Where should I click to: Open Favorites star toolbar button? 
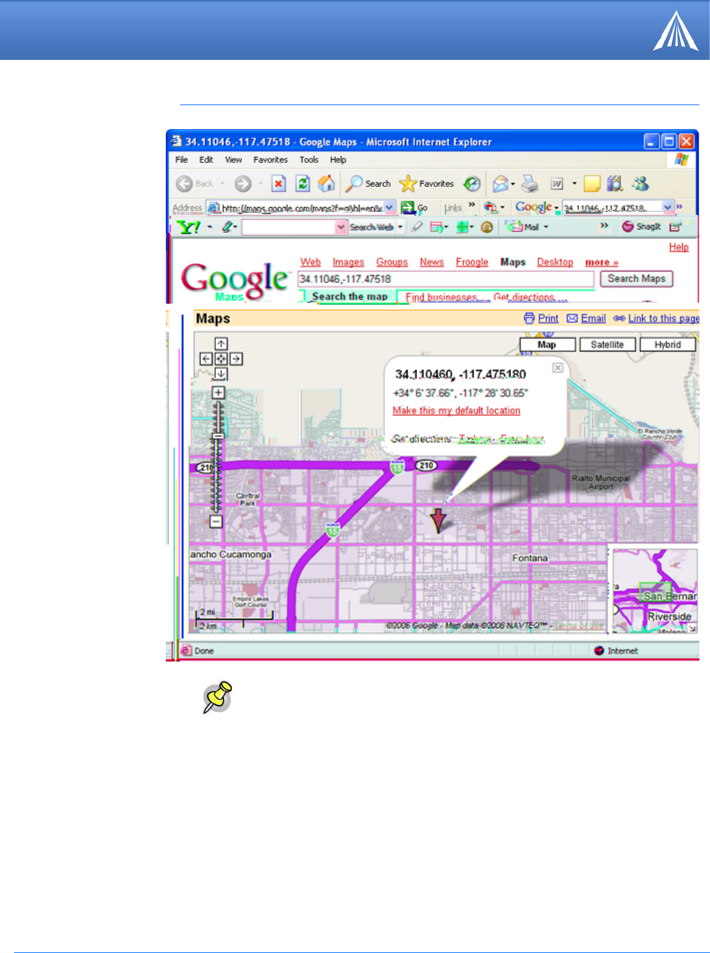coord(426,184)
